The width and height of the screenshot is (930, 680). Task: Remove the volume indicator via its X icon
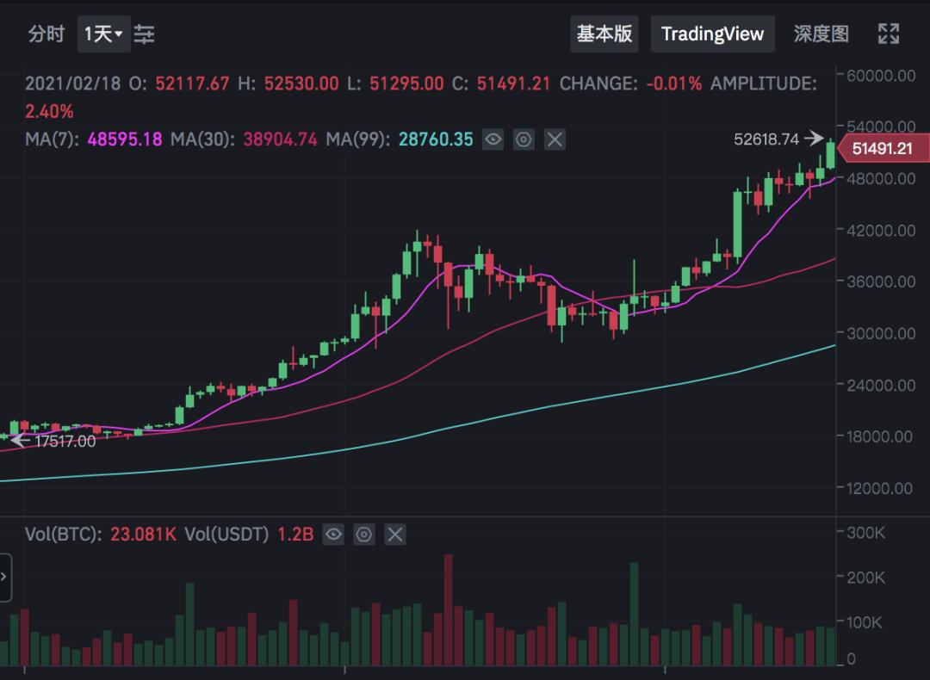point(394,535)
